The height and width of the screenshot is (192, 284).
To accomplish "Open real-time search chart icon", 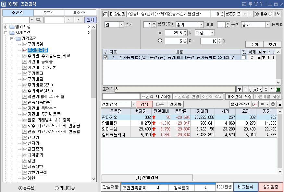I will pos(255,104).
